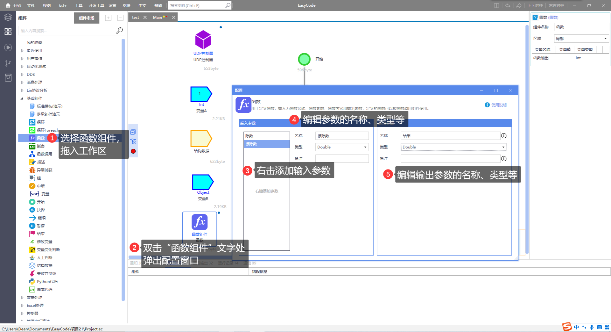The height and width of the screenshot is (332, 611).
Task: Click the package/archive icon in the left sidebar
Action: (8, 77)
